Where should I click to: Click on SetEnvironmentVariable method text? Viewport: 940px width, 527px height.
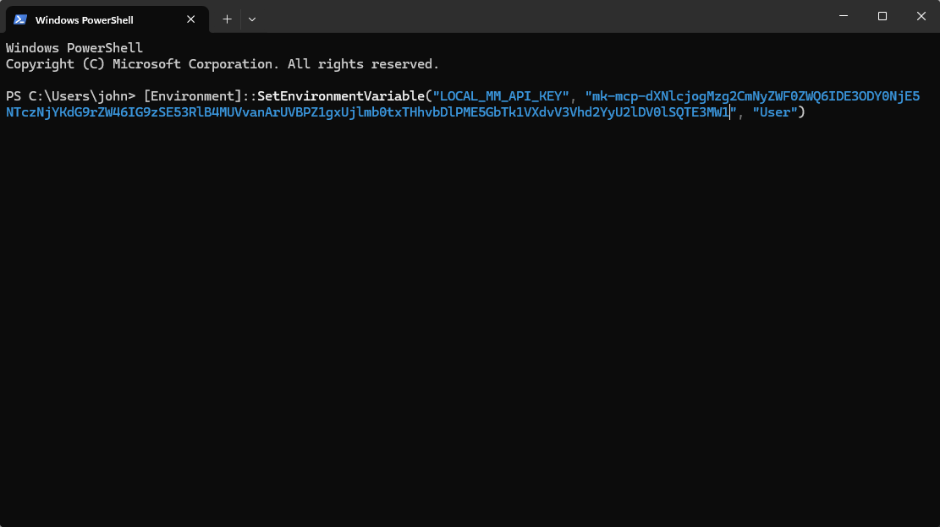pyautogui.click(x=340, y=96)
